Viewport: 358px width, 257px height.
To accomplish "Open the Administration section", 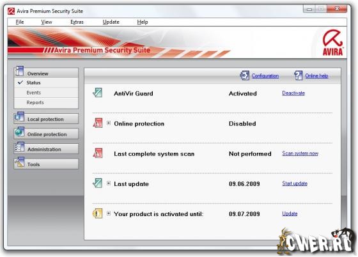I will click(46, 149).
